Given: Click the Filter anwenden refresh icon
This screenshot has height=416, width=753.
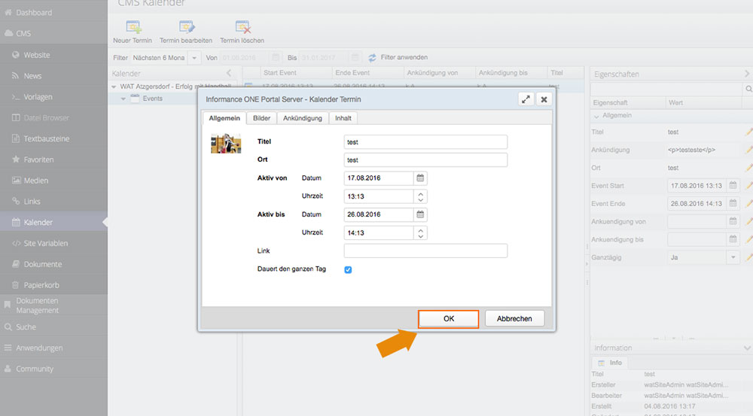Looking at the screenshot, I should click(372, 57).
